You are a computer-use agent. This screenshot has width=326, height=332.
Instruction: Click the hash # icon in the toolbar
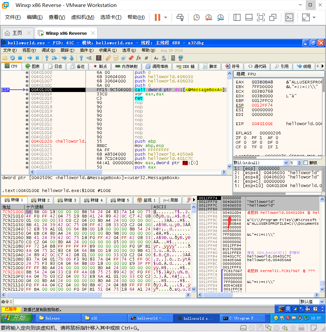(146, 58)
